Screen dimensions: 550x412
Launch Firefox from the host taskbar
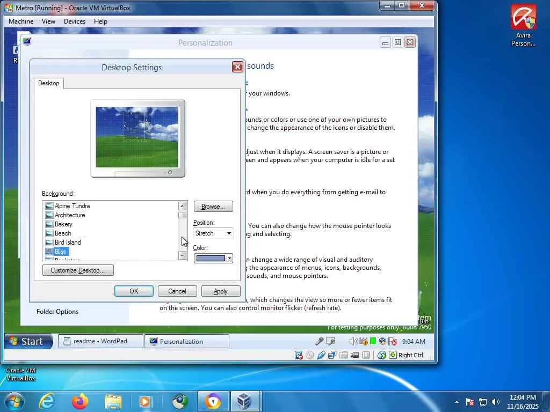click(x=80, y=401)
